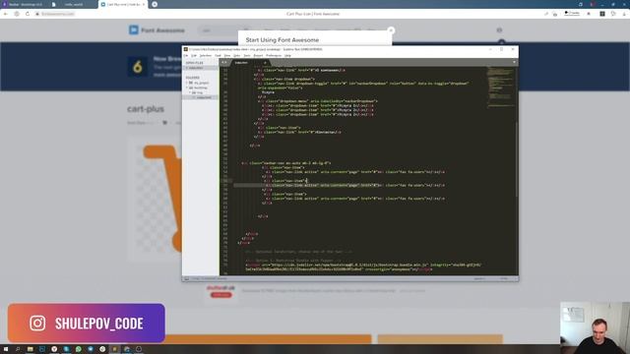Open Yandex browser from the taskbar

(54, 349)
